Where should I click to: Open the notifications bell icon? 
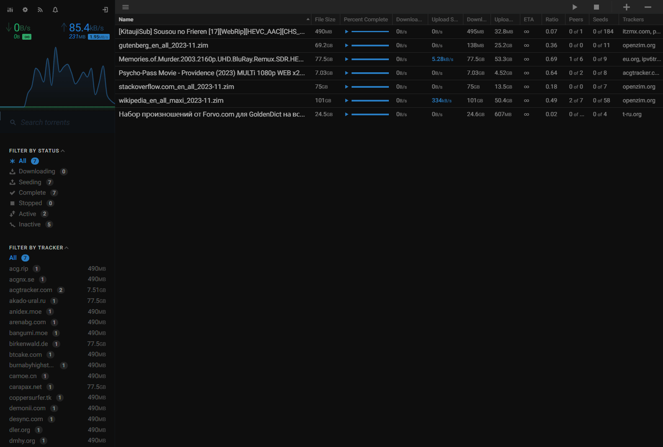tap(55, 10)
